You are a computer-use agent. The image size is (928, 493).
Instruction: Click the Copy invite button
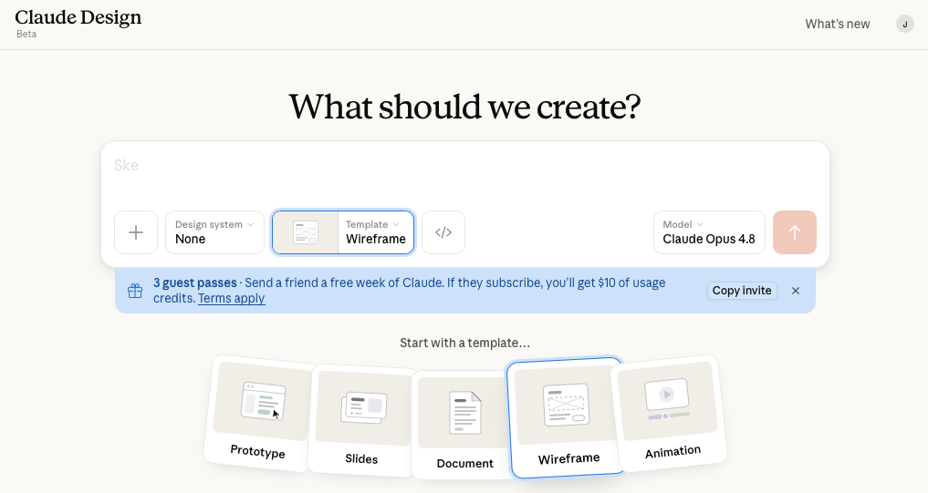pos(742,291)
